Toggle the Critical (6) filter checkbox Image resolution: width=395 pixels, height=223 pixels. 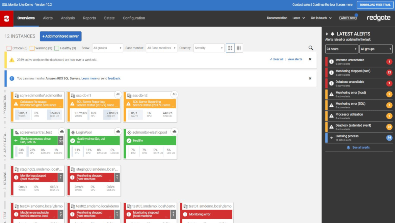(x=9, y=48)
